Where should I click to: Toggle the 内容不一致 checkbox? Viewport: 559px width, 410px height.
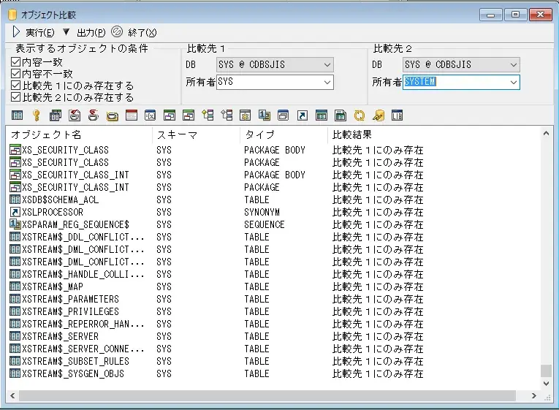point(16,74)
